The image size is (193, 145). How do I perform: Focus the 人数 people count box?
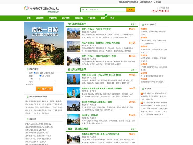coord(36,79)
